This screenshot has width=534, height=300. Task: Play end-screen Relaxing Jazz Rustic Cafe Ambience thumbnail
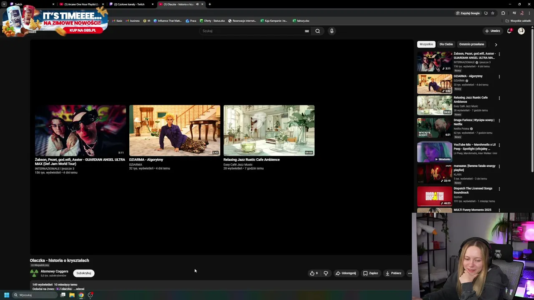click(269, 130)
